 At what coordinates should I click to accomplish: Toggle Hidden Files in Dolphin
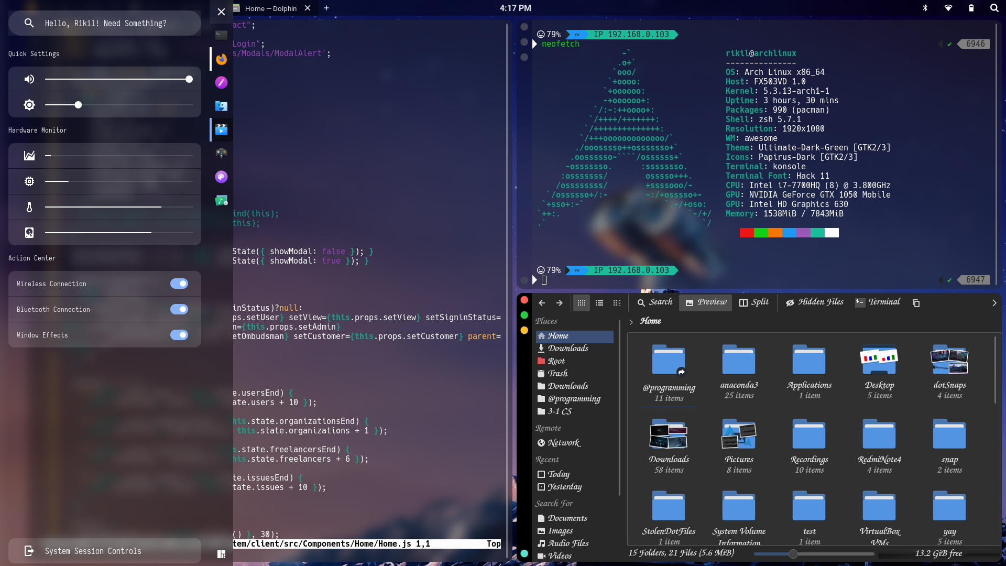point(815,302)
